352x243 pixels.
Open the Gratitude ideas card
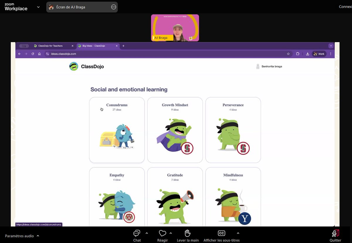(x=175, y=197)
